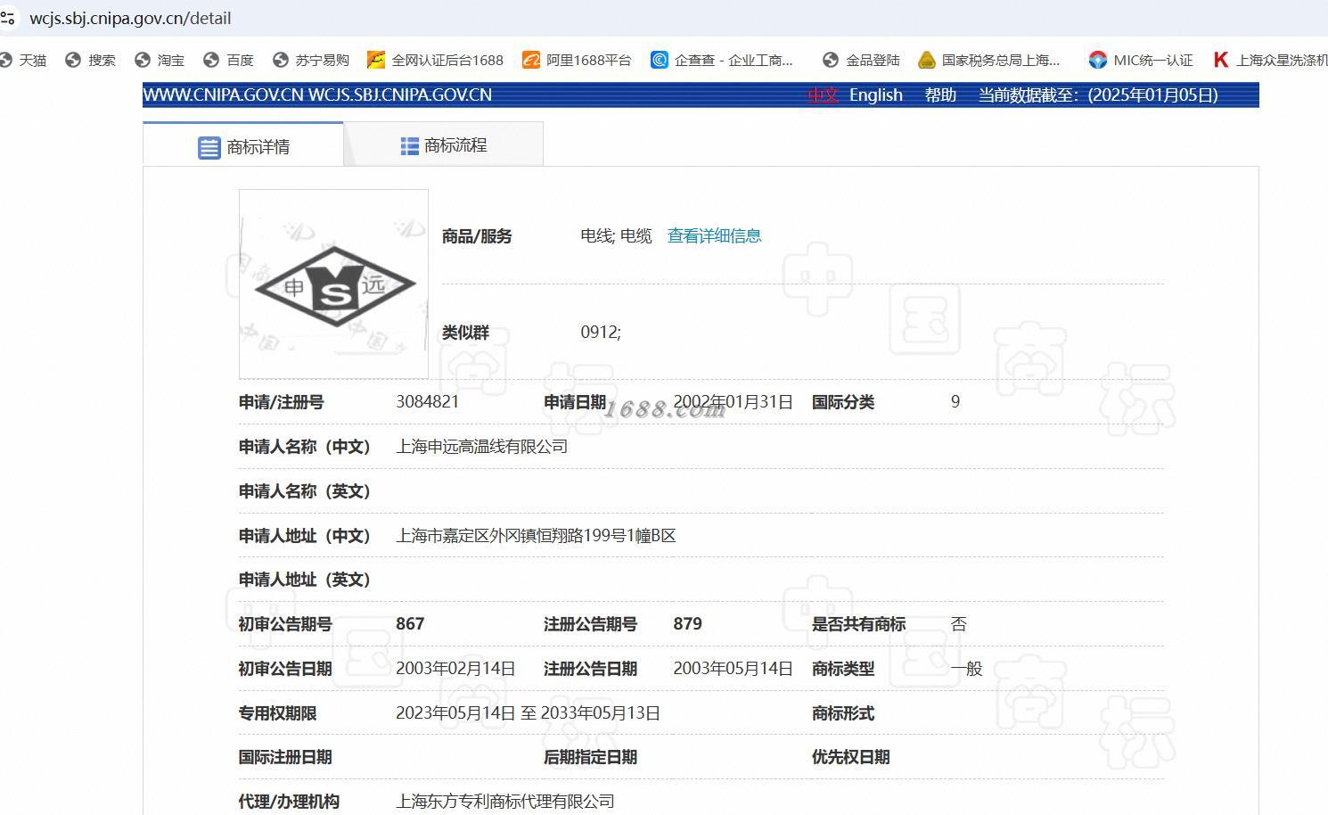
Task: Click the 申远 trademark logo image
Action: point(333,284)
